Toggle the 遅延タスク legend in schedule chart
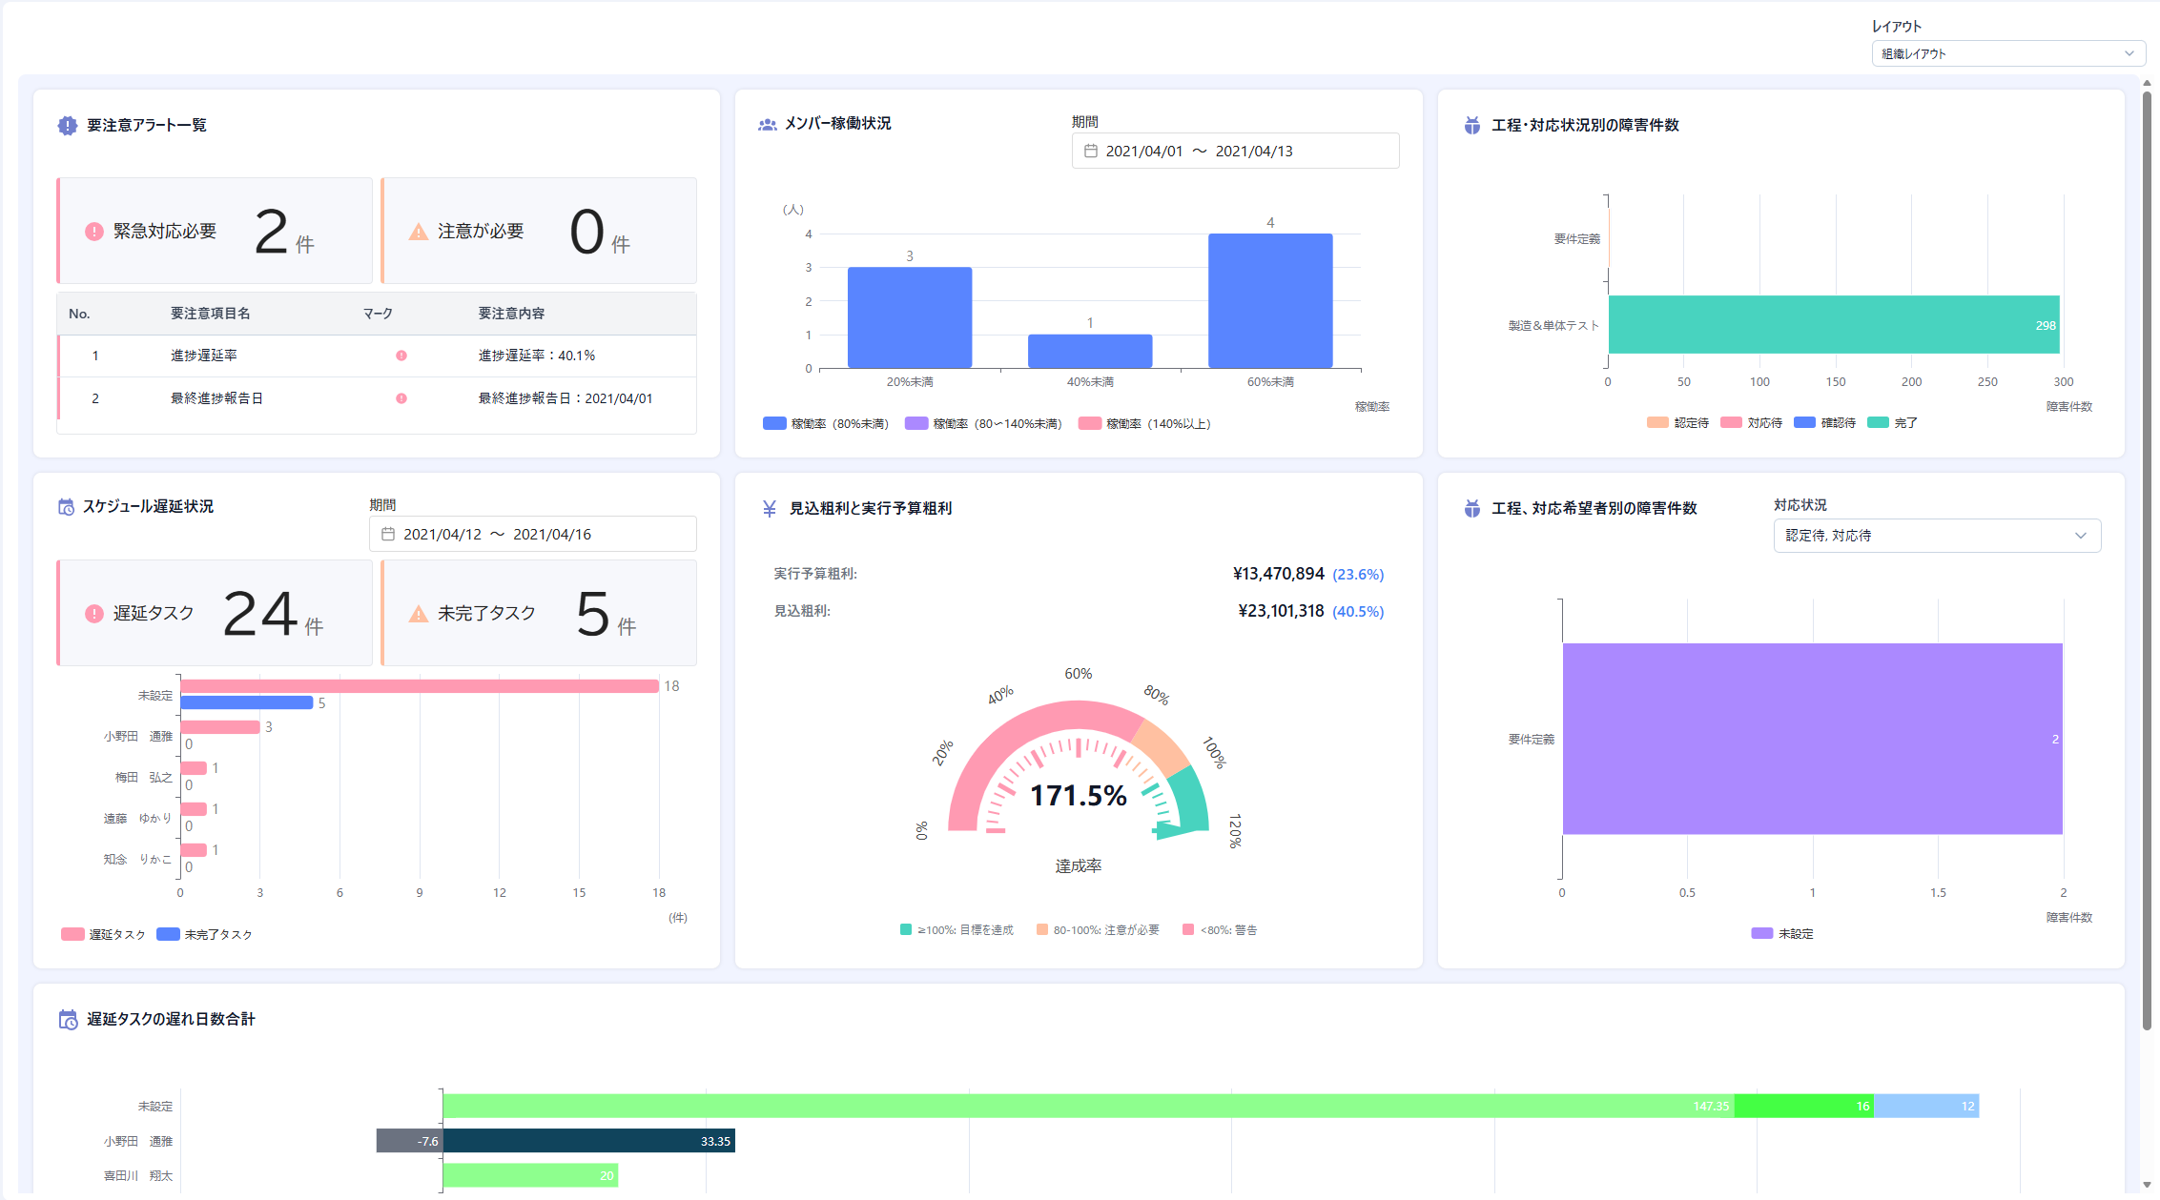Viewport: 2160px width, 1200px height. [x=104, y=935]
